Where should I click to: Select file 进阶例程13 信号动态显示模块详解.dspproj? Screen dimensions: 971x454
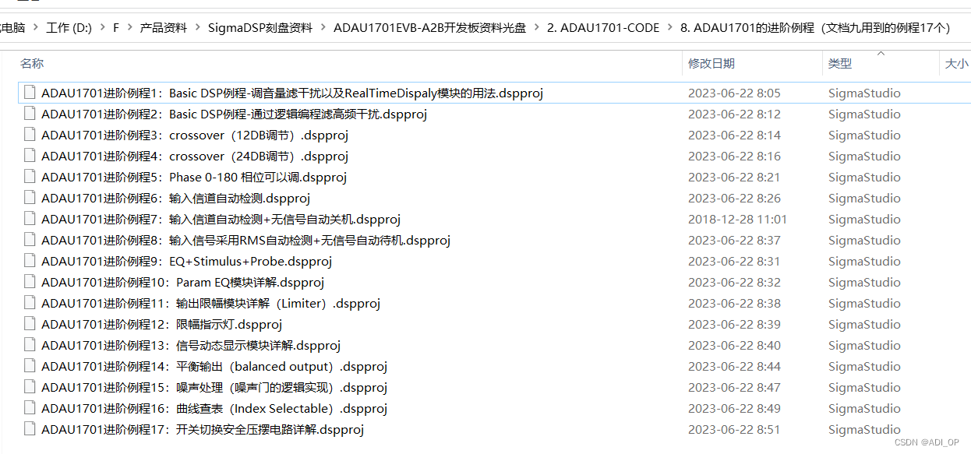[191, 345]
